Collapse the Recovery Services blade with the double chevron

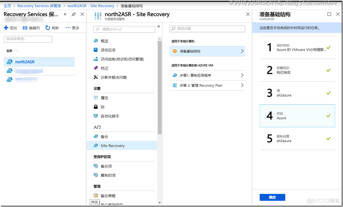[x=65, y=14]
